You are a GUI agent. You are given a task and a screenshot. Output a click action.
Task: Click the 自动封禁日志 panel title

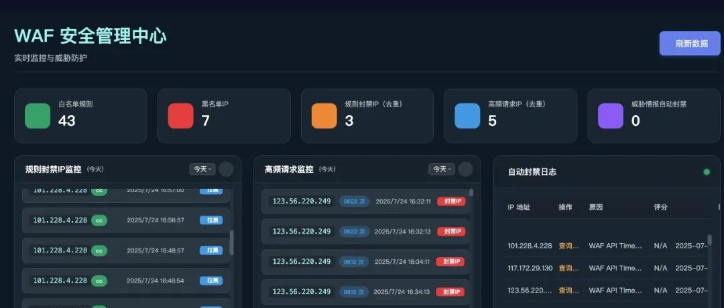click(x=532, y=172)
